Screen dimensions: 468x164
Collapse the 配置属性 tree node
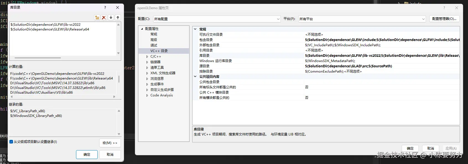click(142, 29)
